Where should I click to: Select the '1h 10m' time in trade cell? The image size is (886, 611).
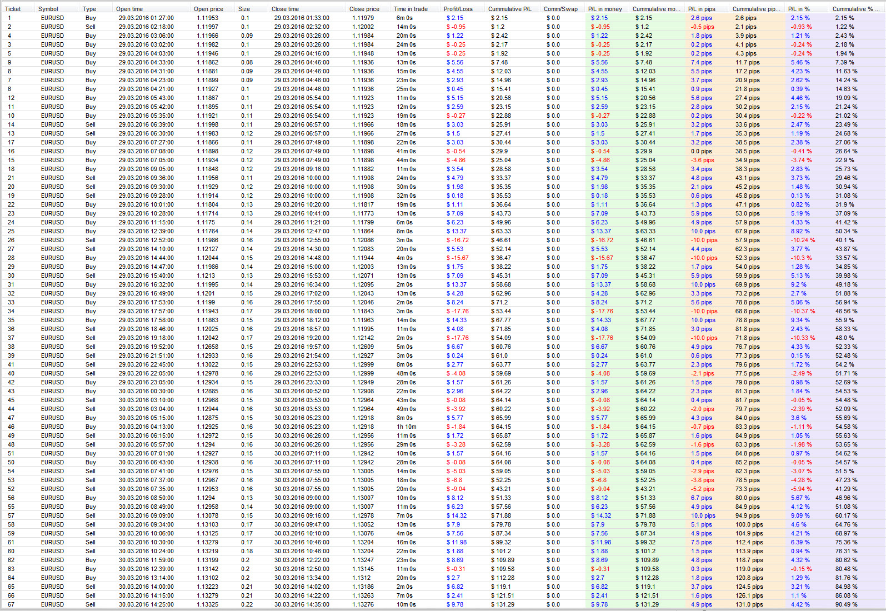click(x=406, y=427)
